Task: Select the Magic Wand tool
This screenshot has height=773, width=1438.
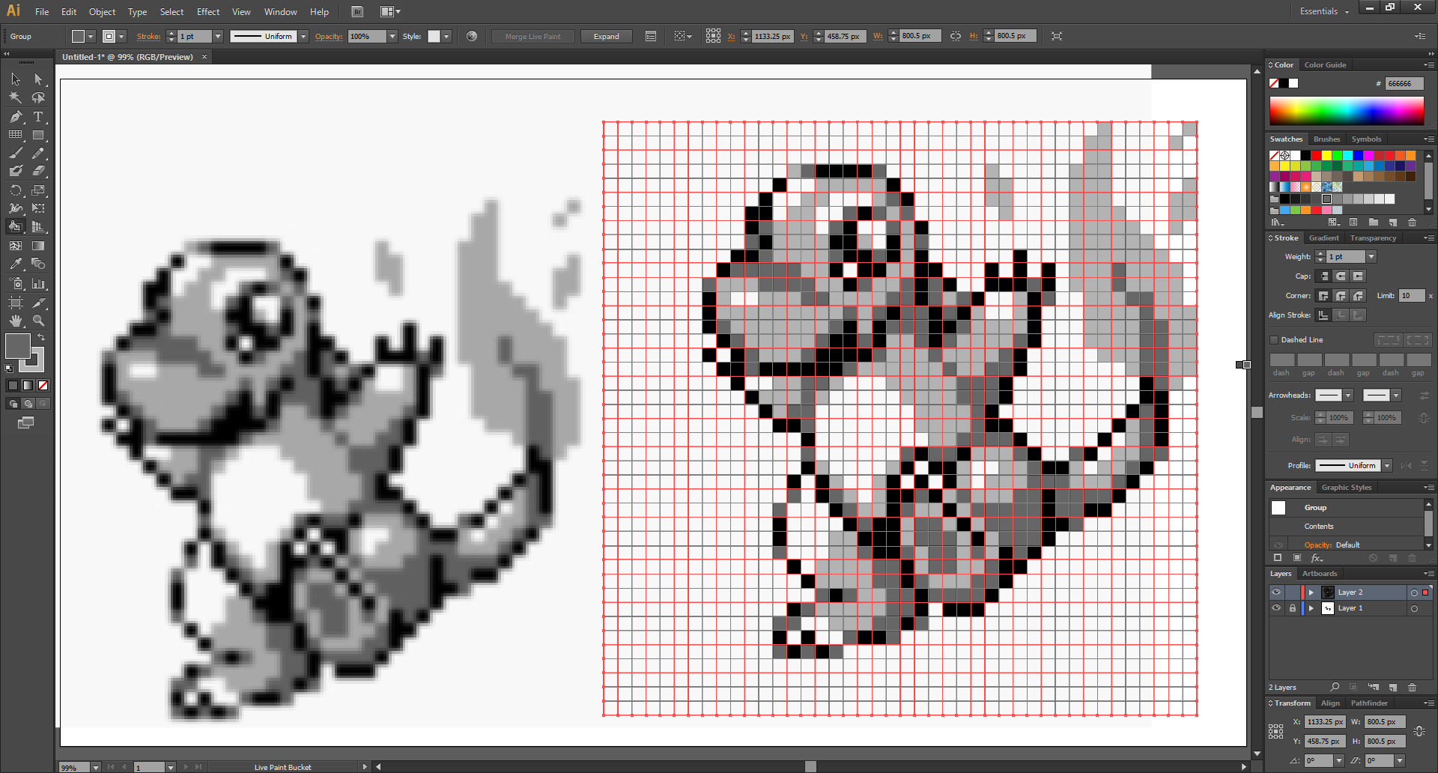Action: coord(16,97)
